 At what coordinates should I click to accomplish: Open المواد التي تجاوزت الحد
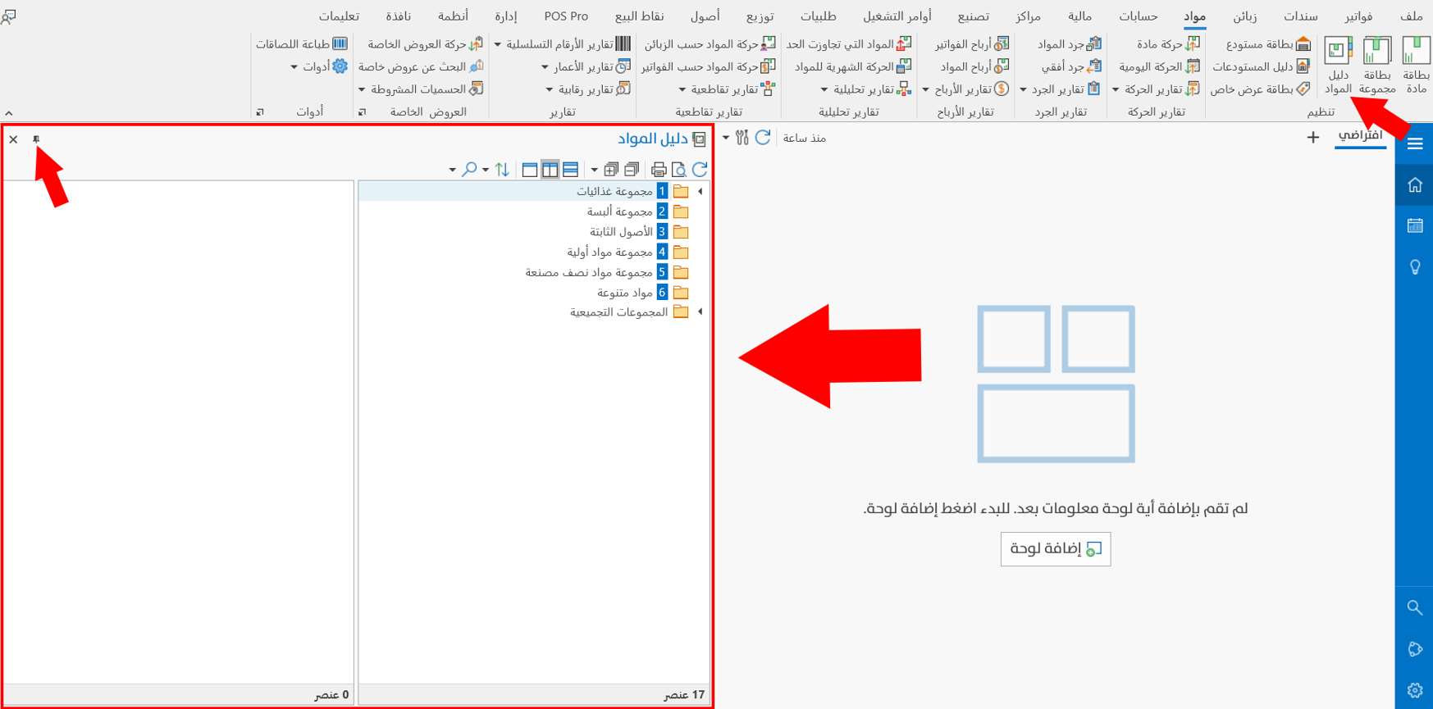click(849, 43)
